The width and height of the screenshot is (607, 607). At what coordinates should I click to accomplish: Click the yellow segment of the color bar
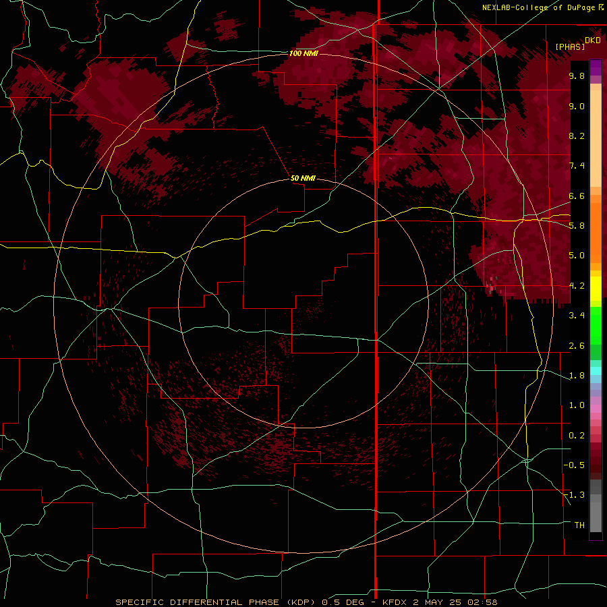(596, 289)
